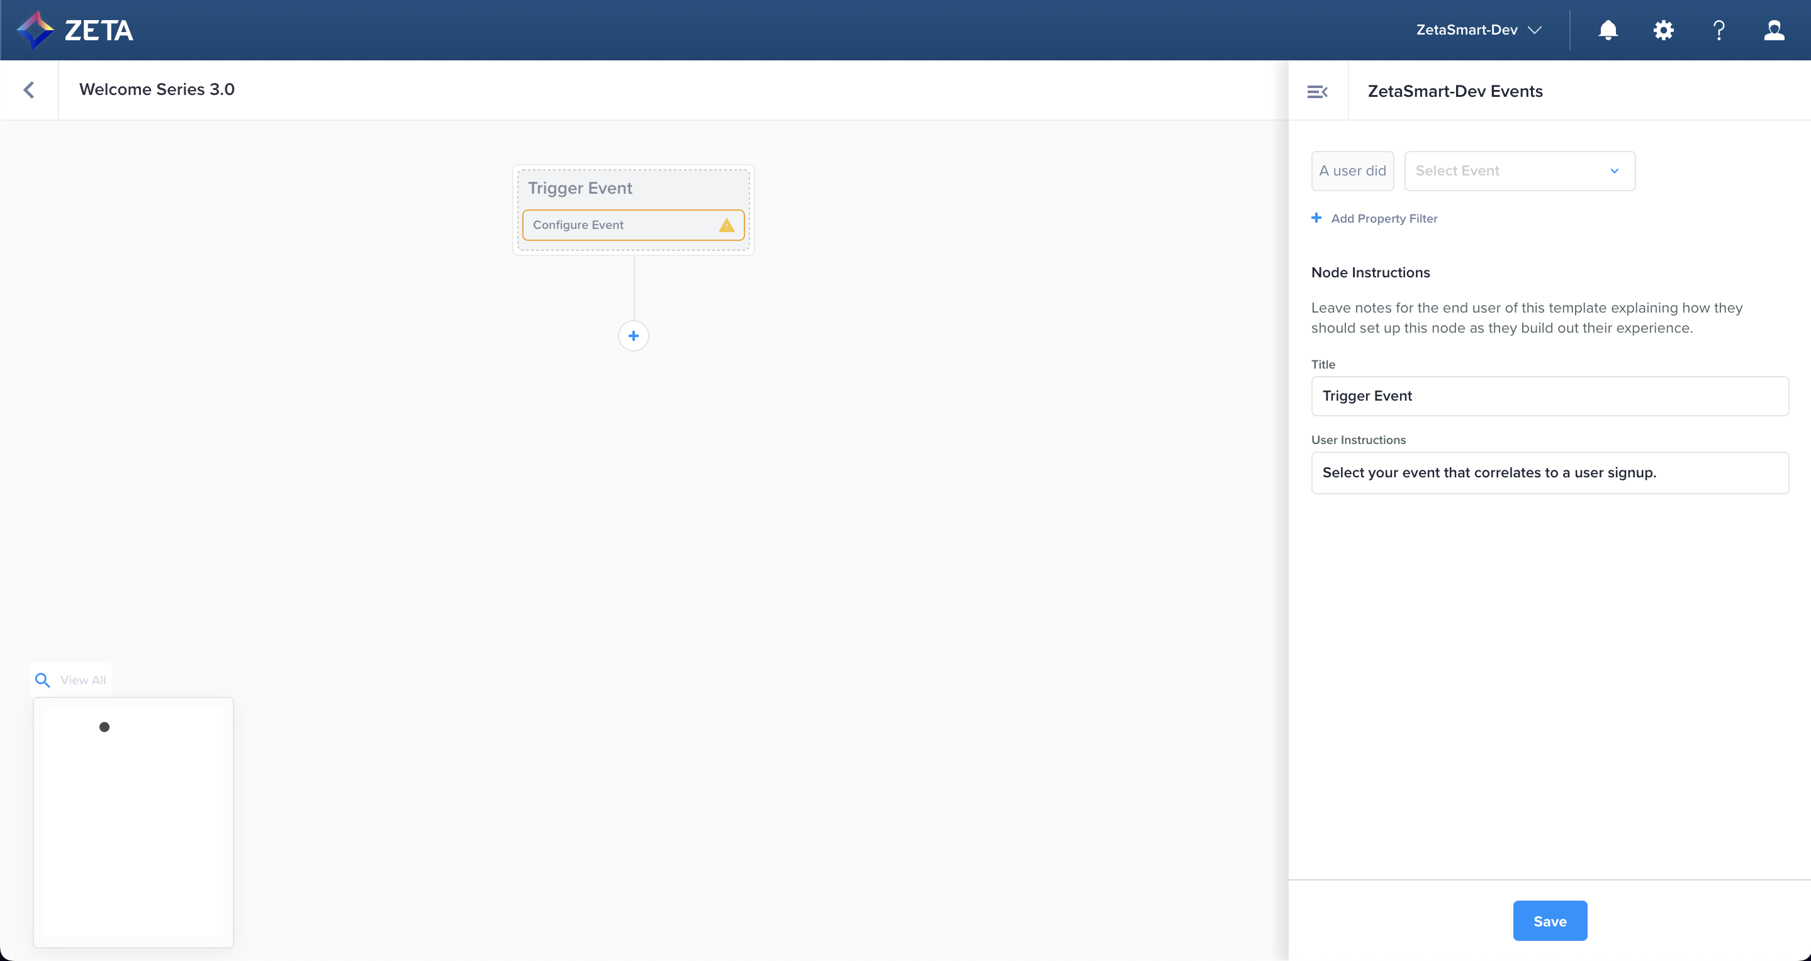Select the Trigger Event node header
Viewport: 1811px width, 961px height.
pyautogui.click(x=580, y=188)
